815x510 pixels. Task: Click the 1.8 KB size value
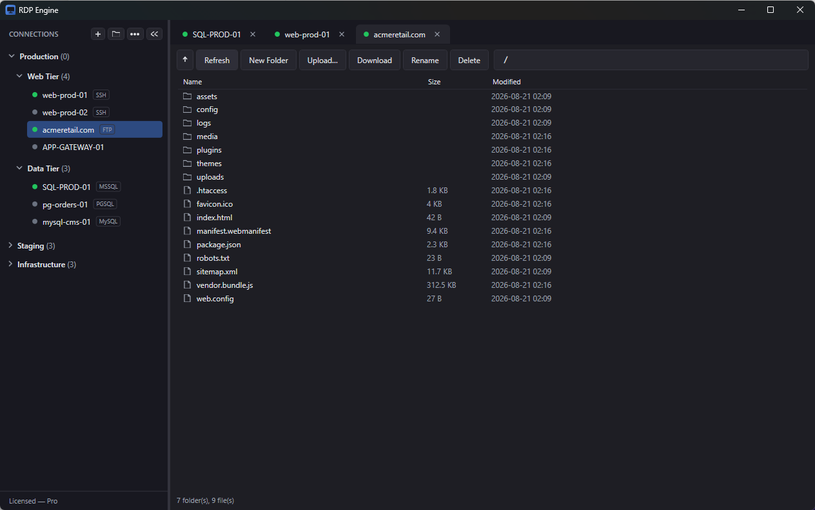pos(437,191)
